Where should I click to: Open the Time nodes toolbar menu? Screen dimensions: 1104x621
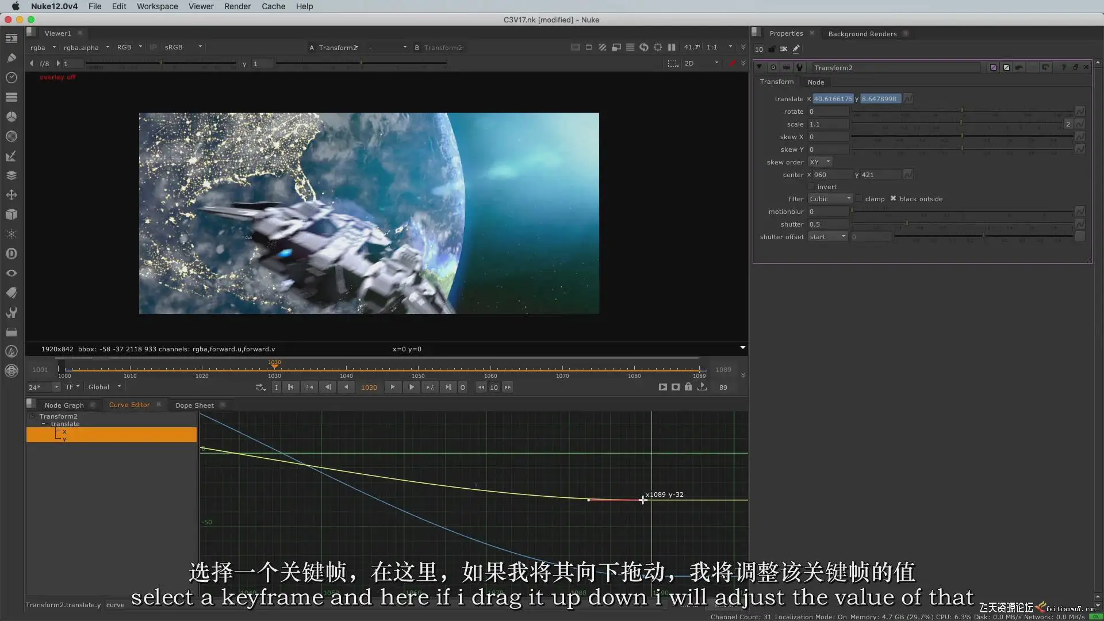(11, 77)
